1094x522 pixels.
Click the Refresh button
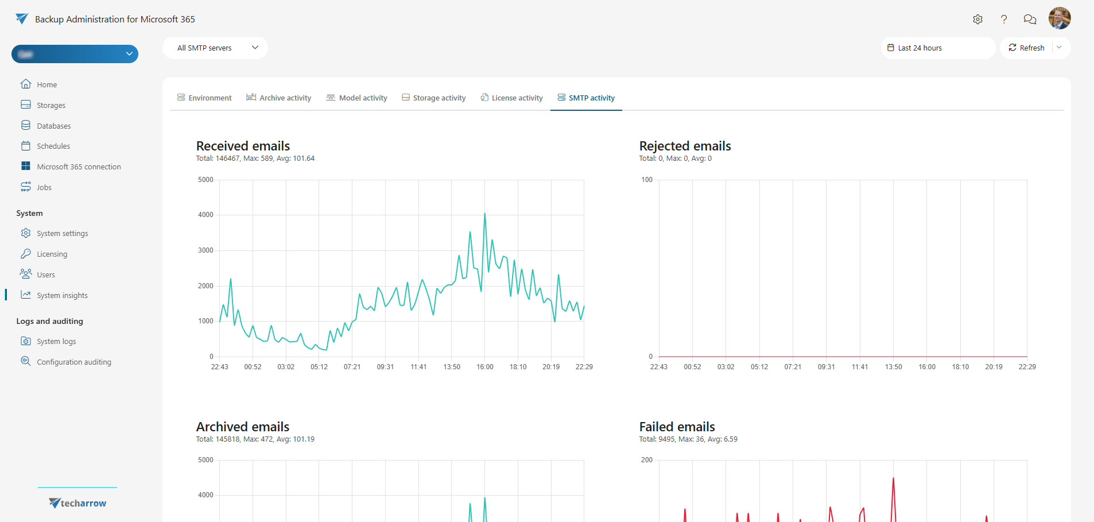(1027, 48)
